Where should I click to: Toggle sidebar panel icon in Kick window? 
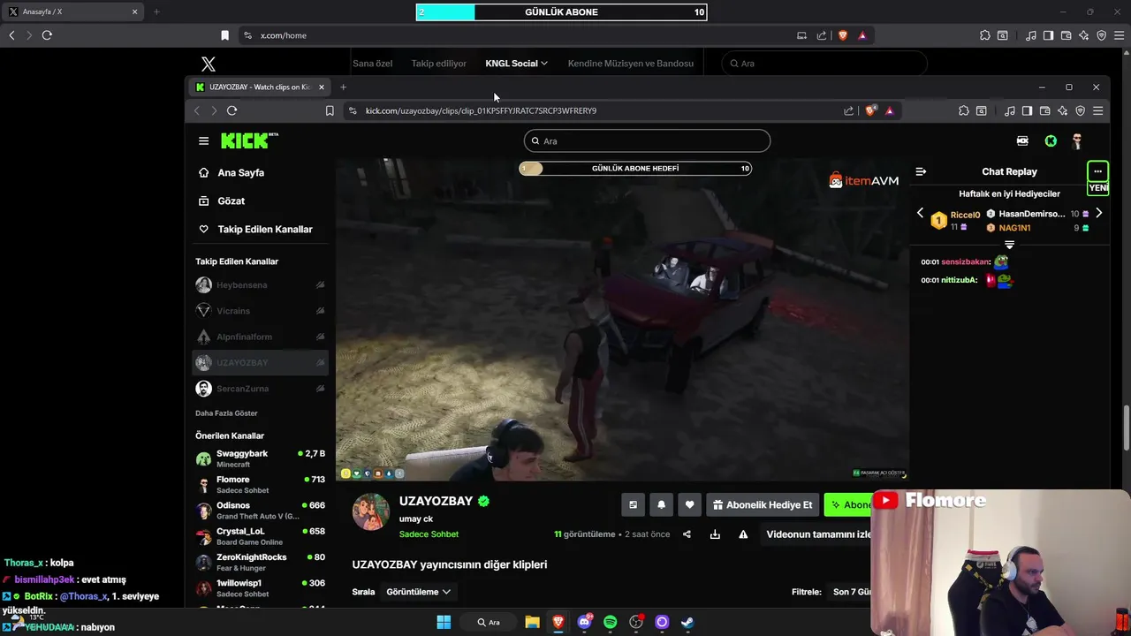[1027, 110]
